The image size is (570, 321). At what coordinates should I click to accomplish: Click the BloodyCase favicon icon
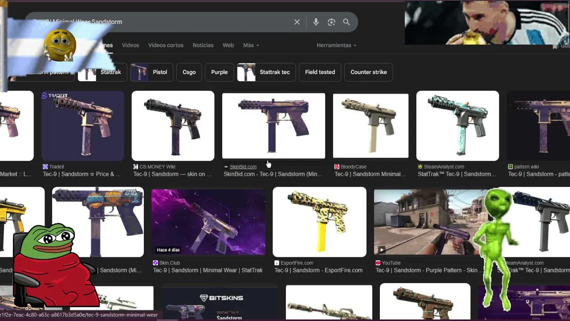pyautogui.click(x=337, y=167)
